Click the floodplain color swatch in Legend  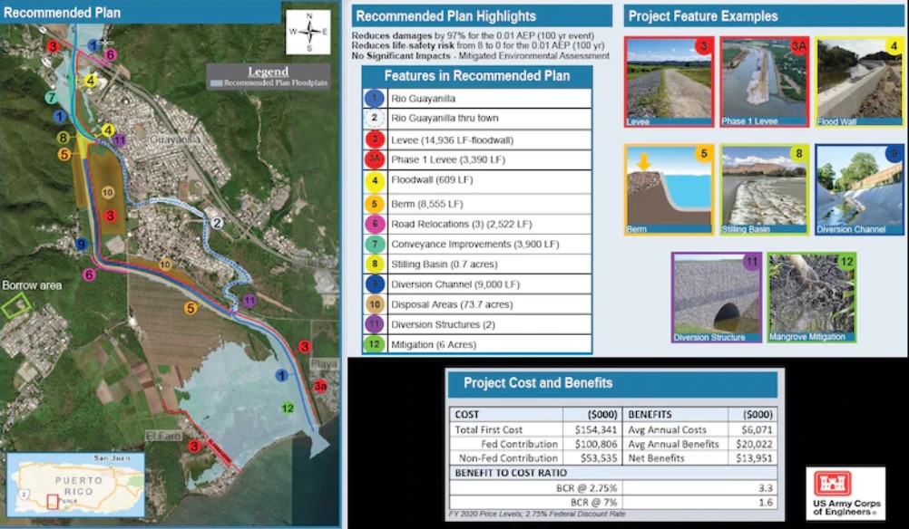tap(216, 82)
